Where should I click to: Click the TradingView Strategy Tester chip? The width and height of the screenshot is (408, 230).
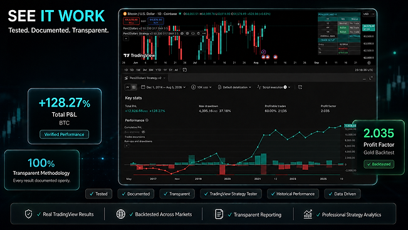(231, 194)
